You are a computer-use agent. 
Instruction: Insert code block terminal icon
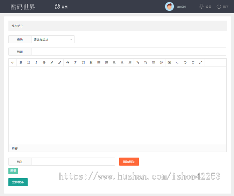click(177, 63)
